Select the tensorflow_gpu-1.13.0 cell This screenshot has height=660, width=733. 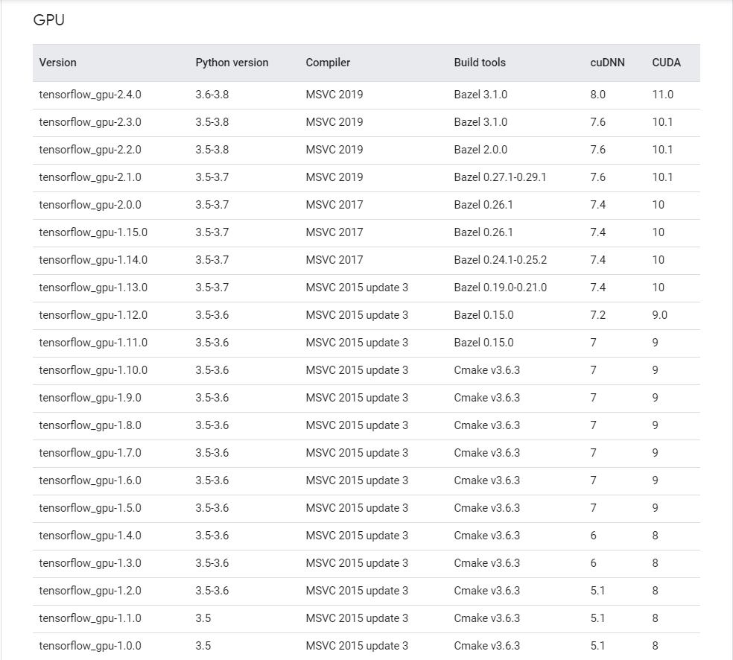click(93, 288)
